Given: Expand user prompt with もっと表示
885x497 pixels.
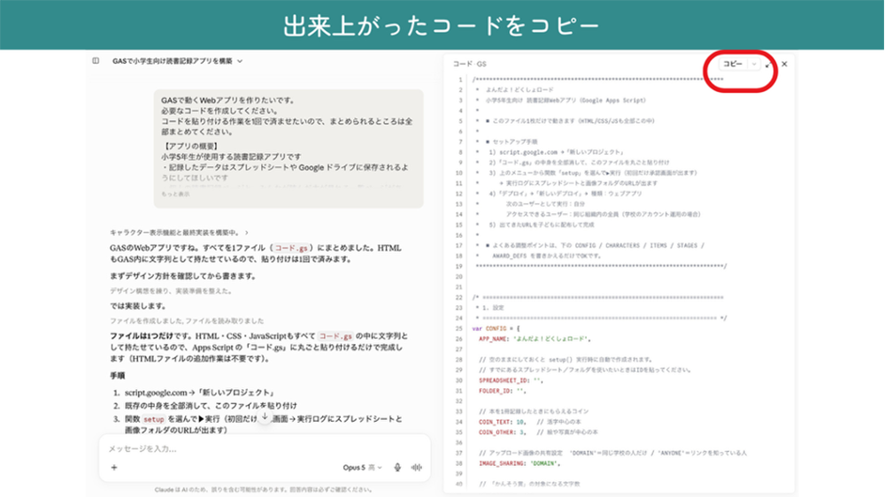Looking at the screenshot, I should click(x=175, y=194).
